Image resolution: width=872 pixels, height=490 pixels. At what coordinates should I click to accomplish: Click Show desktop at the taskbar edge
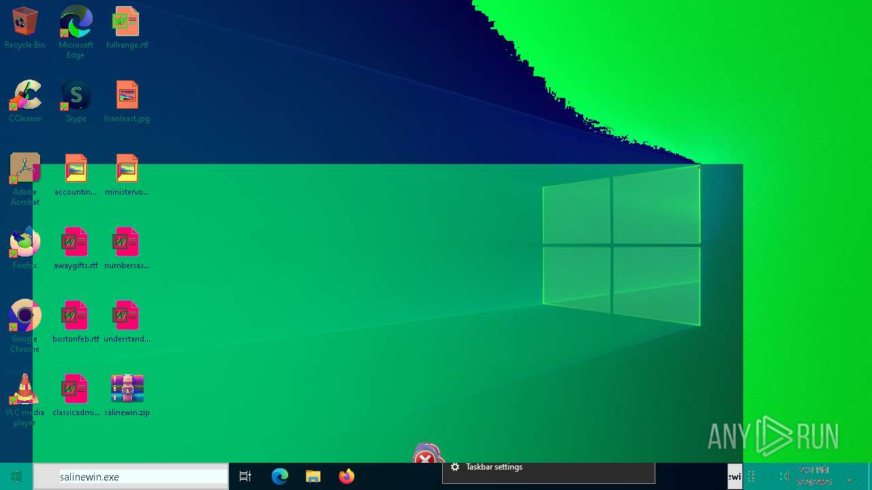[x=870, y=476]
